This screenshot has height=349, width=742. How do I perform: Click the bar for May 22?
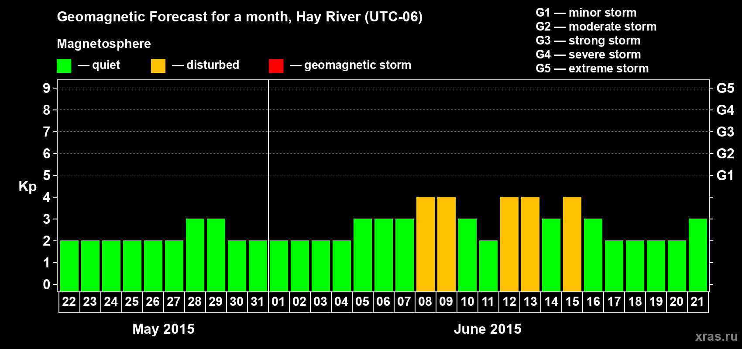[69, 266]
